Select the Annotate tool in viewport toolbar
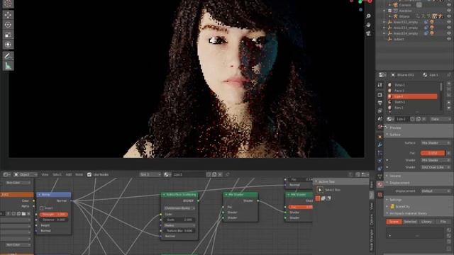This screenshot has width=454, height=255. point(8,56)
